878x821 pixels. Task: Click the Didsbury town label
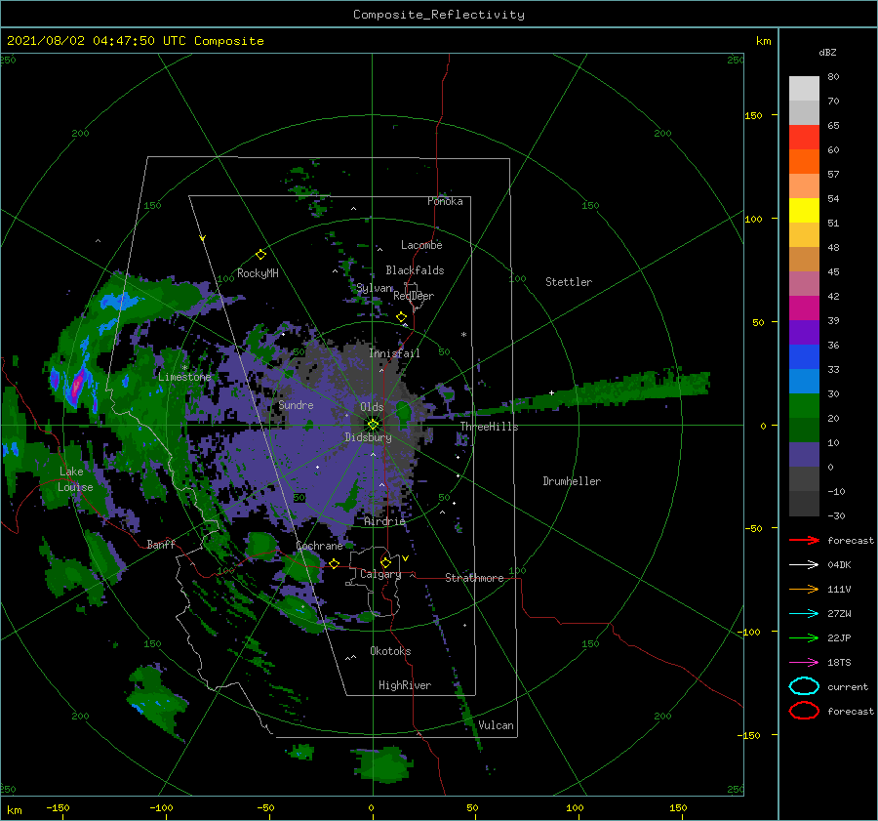click(368, 437)
